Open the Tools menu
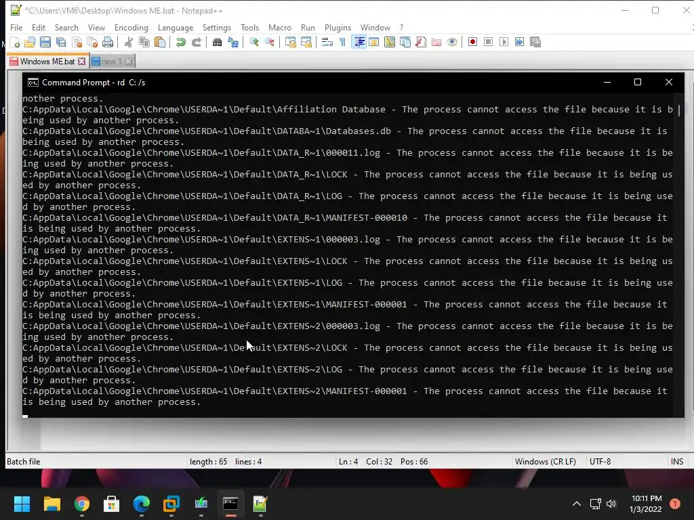 point(249,27)
